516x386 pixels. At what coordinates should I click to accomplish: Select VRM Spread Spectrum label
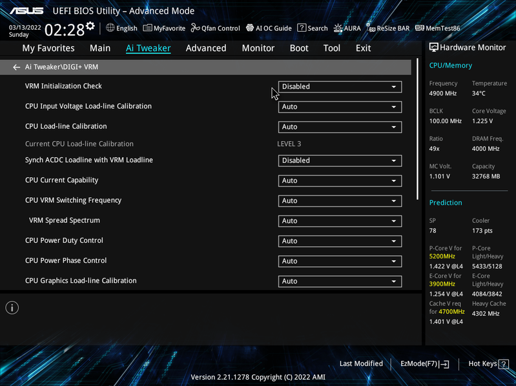tap(64, 220)
